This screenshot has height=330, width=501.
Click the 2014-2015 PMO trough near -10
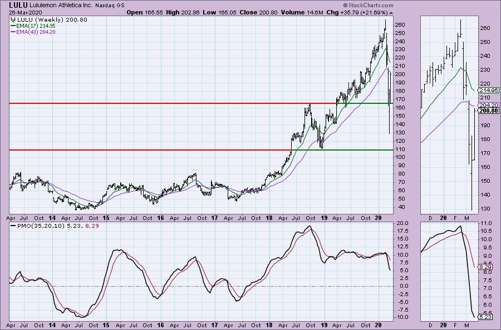[82, 317]
